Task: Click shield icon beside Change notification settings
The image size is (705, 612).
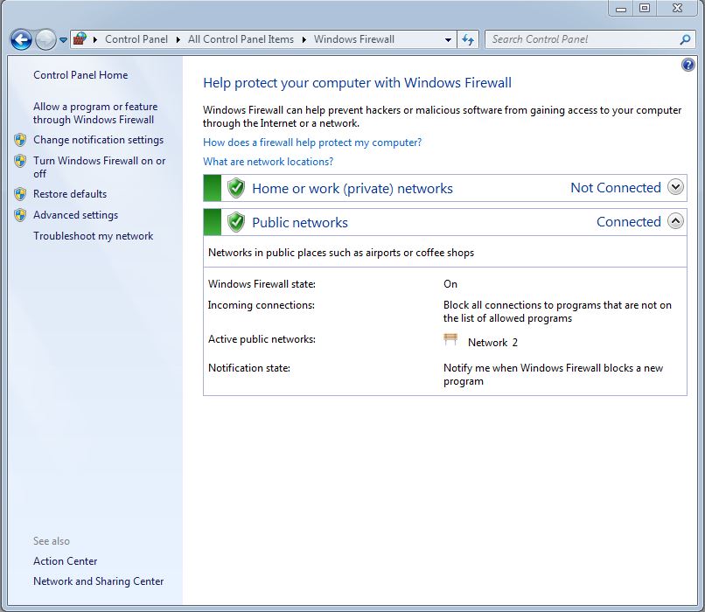Action: tap(20, 140)
